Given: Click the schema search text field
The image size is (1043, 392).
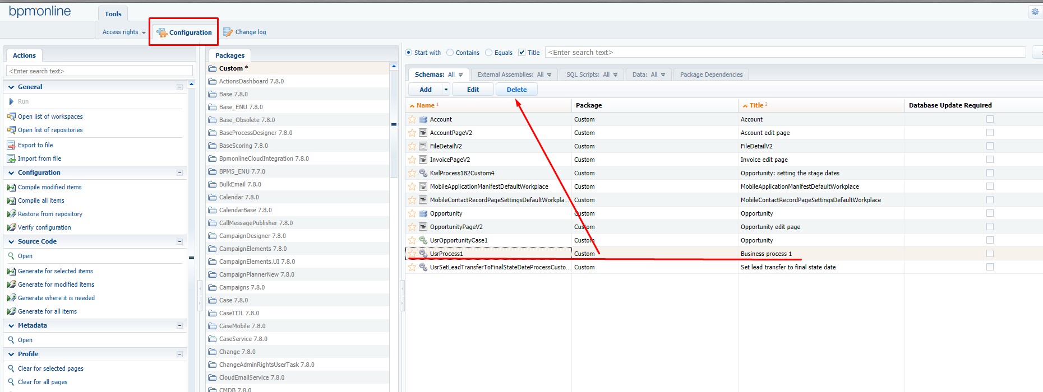Looking at the screenshot, I should 785,53.
